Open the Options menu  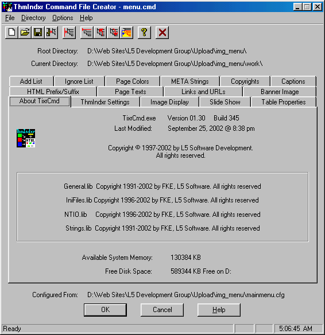pyautogui.click(x=63, y=18)
